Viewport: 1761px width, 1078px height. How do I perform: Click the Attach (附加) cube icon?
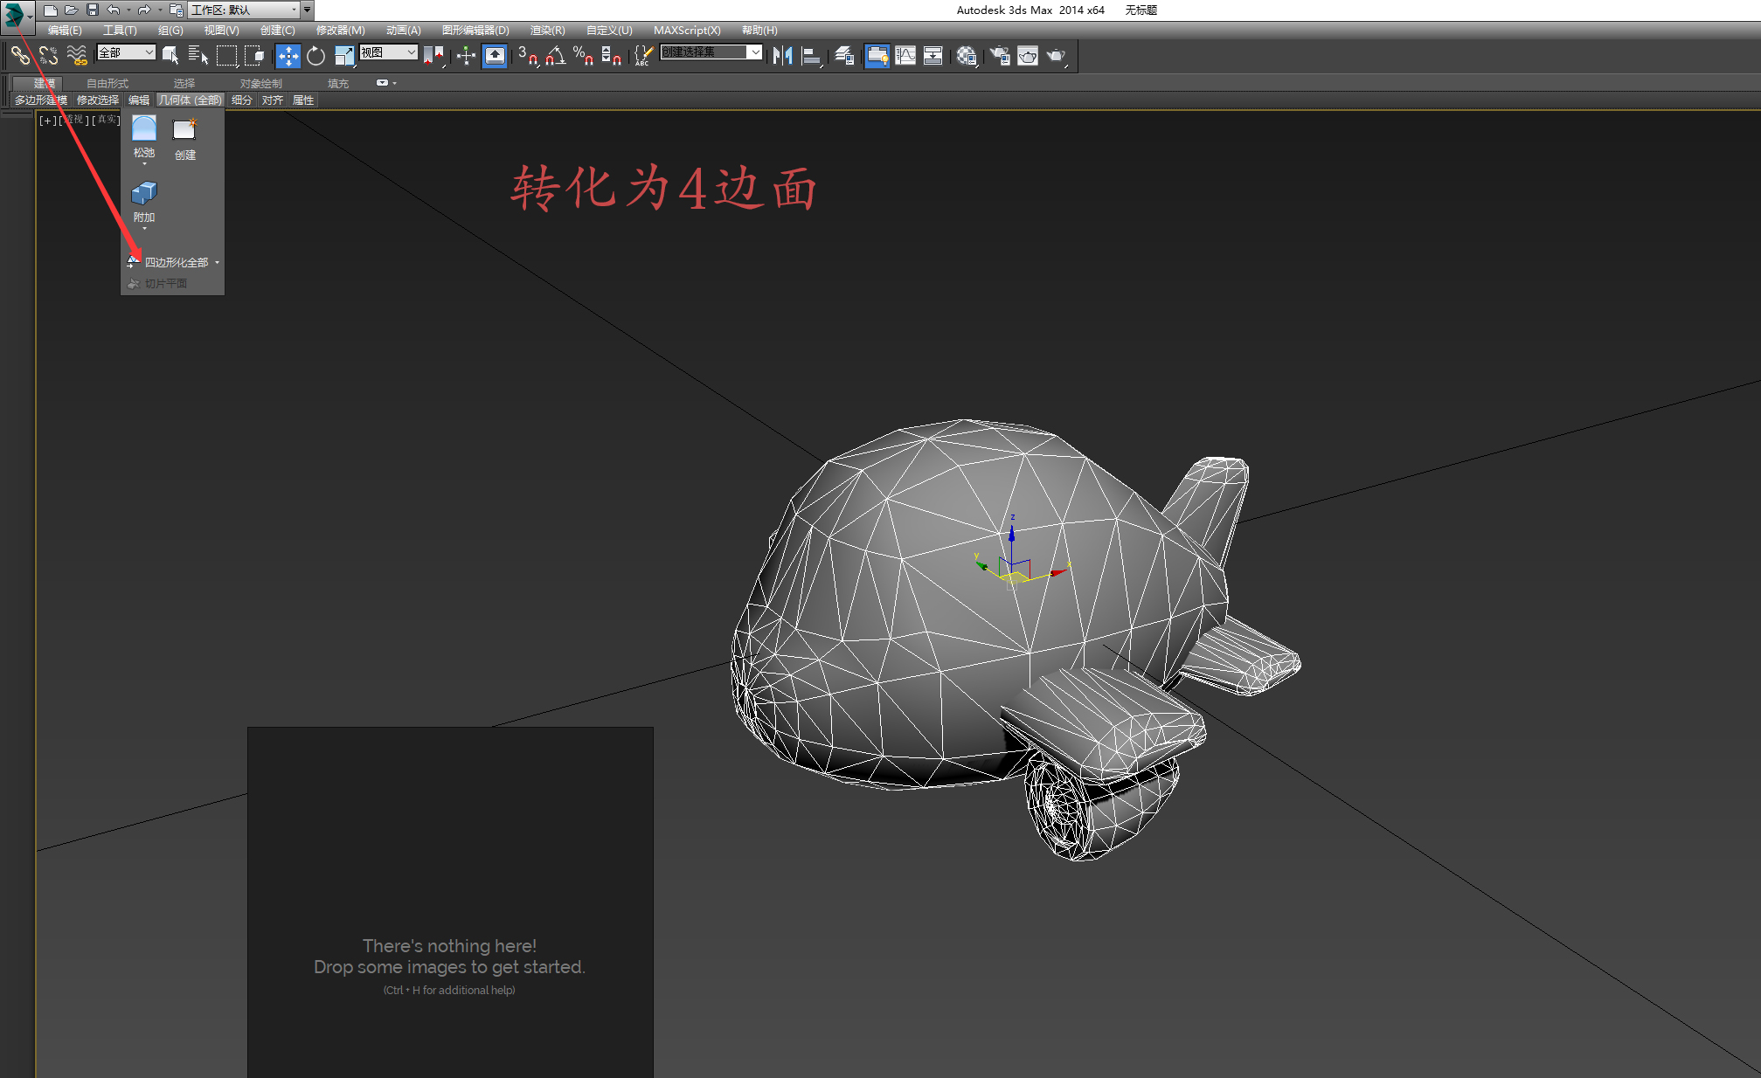point(143,193)
